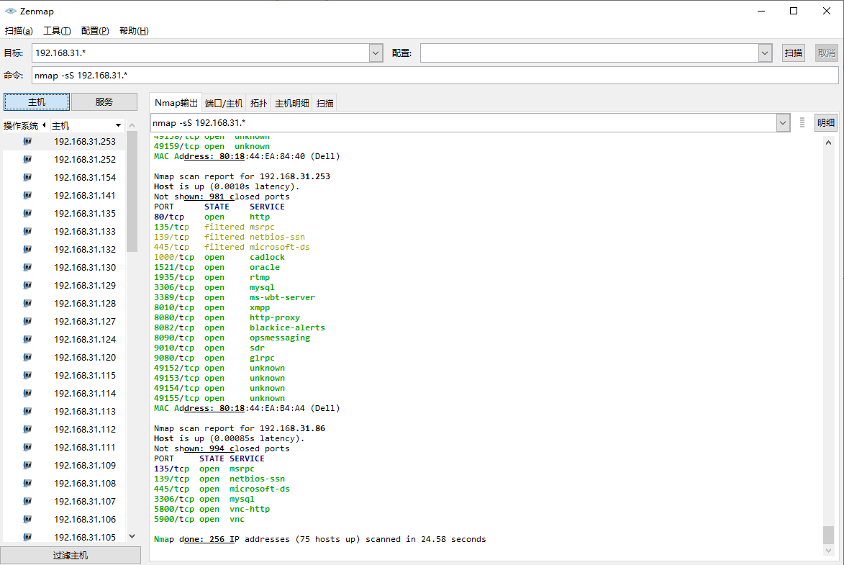The width and height of the screenshot is (844, 565).
Task: Click OS icon for host 192.168.31.135
Action: [27, 213]
